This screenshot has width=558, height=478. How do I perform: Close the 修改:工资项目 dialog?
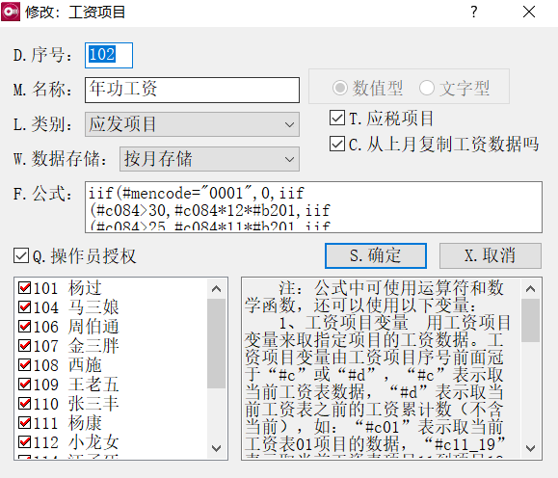(529, 12)
